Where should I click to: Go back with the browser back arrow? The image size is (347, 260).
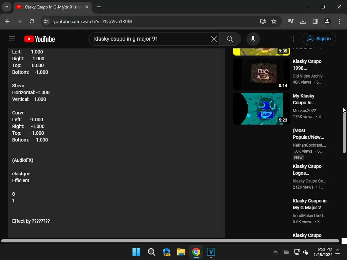[x=7, y=21]
